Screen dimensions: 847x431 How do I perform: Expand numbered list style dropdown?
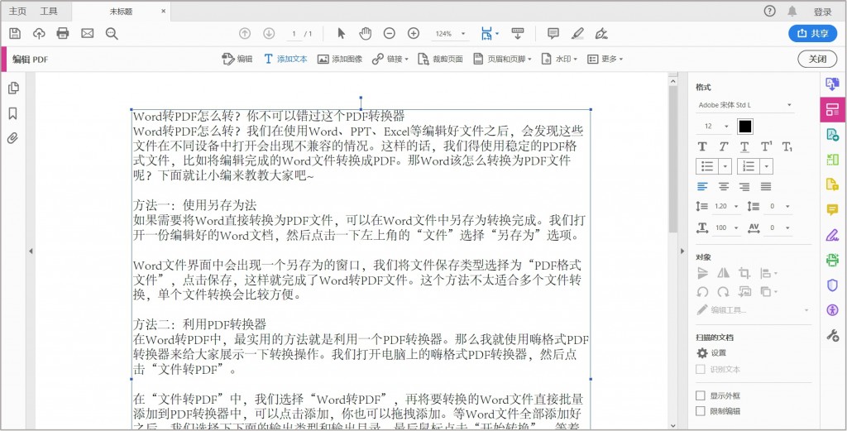(x=766, y=165)
